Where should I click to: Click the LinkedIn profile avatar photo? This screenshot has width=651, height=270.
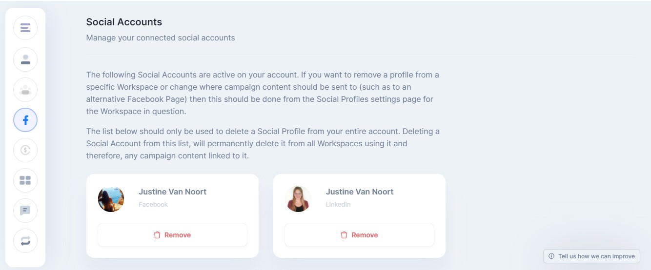click(x=298, y=199)
